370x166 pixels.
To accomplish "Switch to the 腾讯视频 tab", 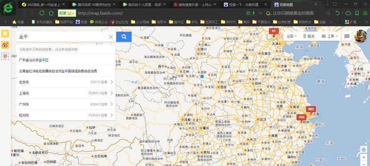I will pyautogui.click(x=94, y=4).
